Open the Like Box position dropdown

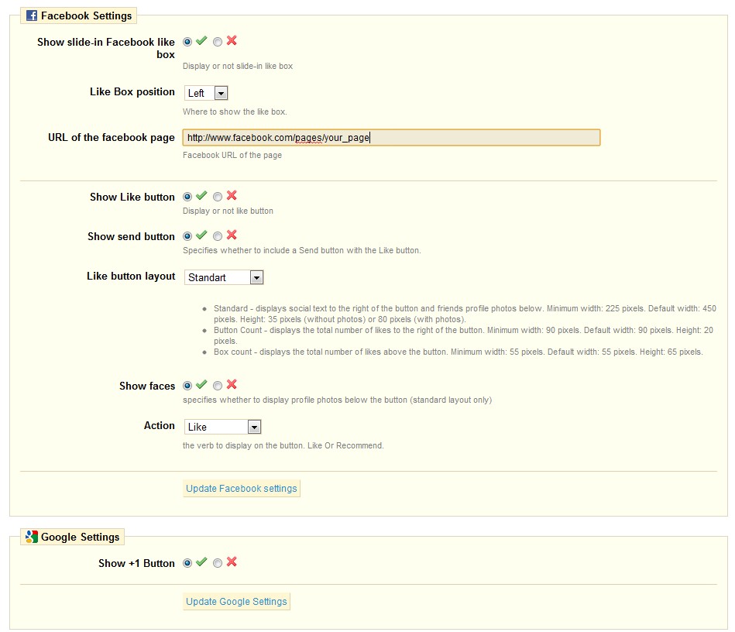point(206,93)
